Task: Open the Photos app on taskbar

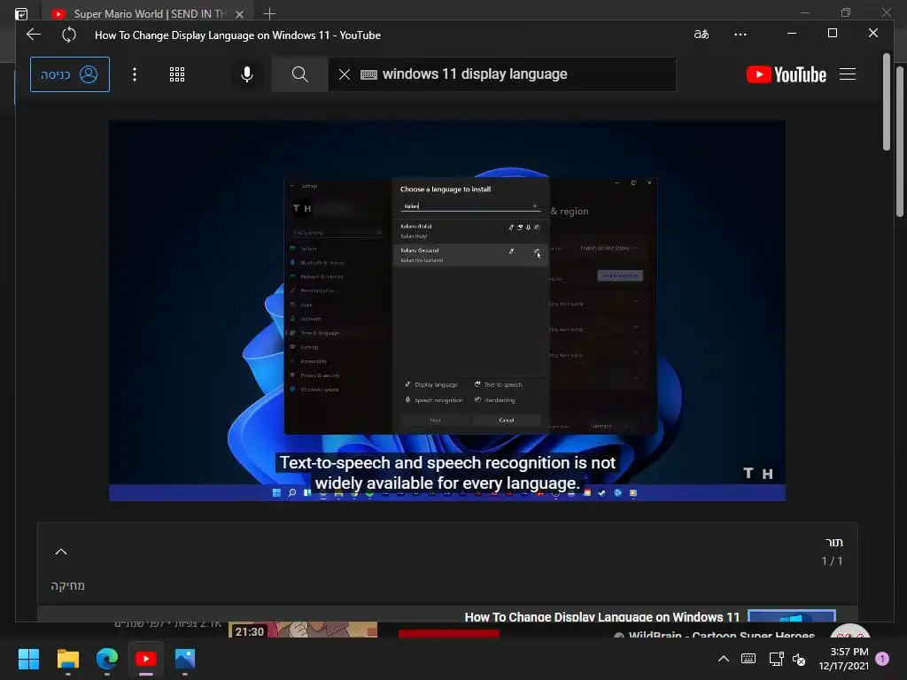Action: [x=185, y=659]
